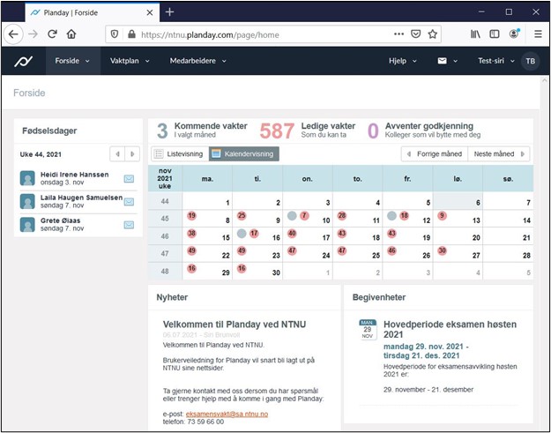The width and height of the screenshot is (551, 433).
Task: Reload the page with the refresh icon
Action: [52, 34]
